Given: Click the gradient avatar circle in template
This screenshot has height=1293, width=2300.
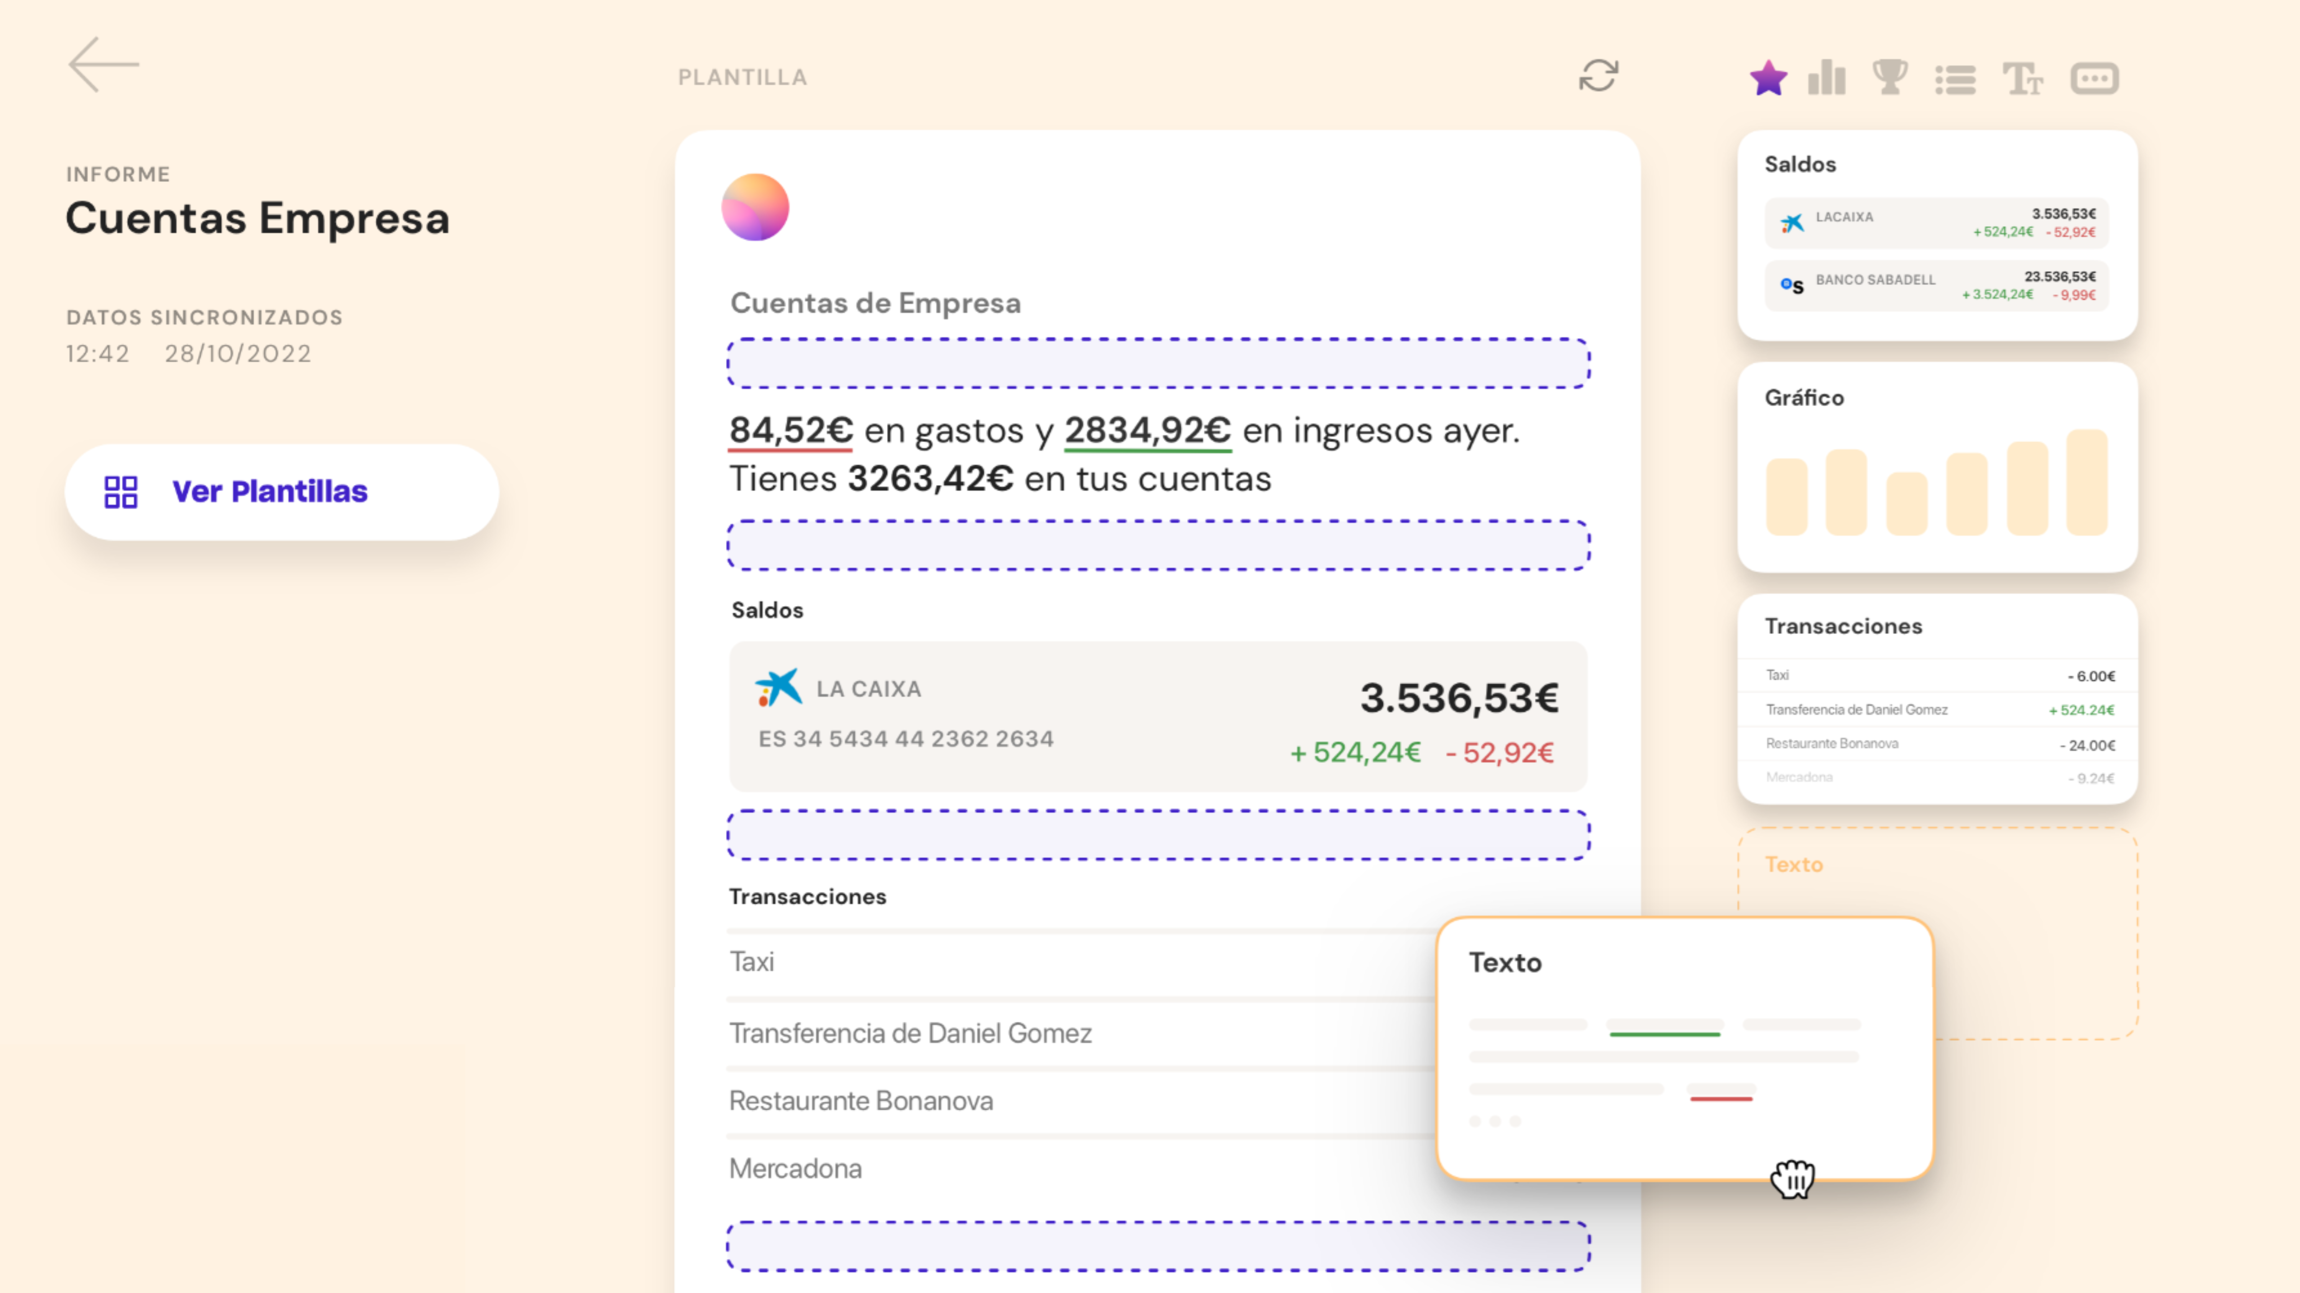Looking at the screenshot, I should tap(755, 207).
